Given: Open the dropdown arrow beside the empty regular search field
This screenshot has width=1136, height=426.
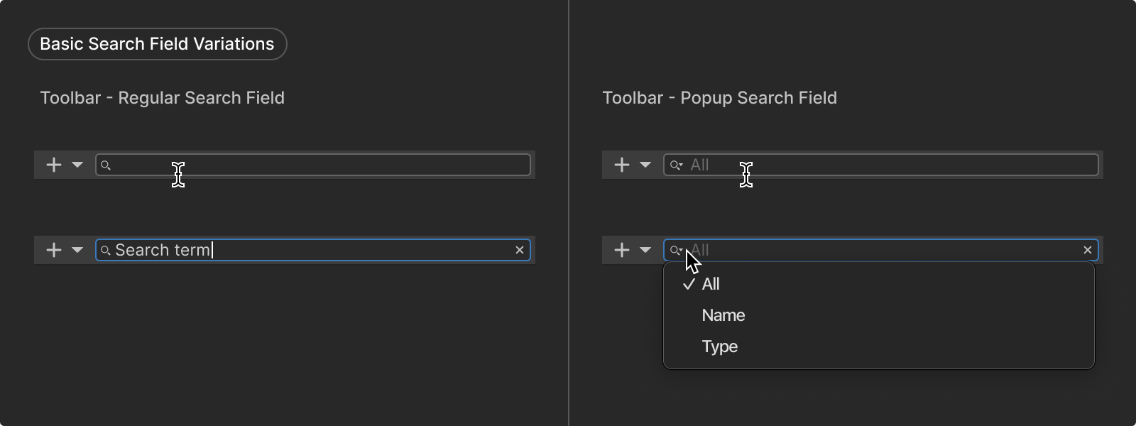Looking at the screenshot, I should point(77,165).
